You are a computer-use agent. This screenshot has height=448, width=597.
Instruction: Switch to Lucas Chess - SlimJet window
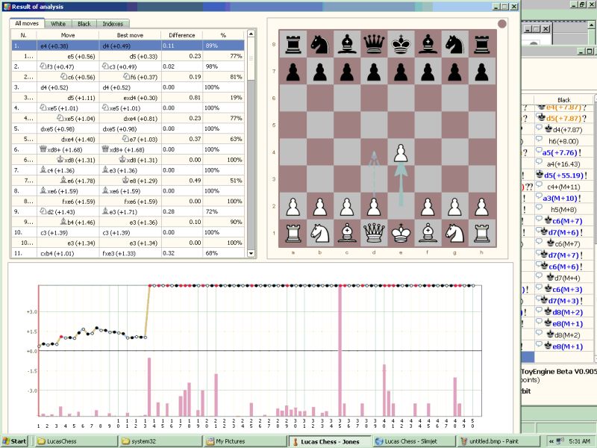(x=407, y=440)
